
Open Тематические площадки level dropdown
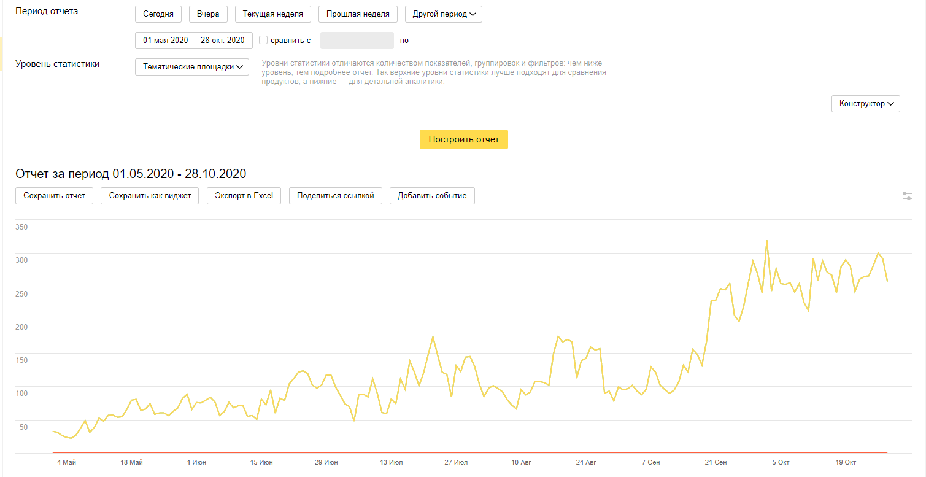click(x=192, y=67)
